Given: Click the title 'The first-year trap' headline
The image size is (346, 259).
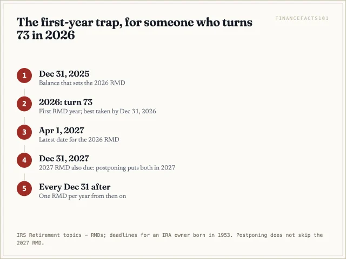Looking at the screenshot, I should tap(135, 29).
